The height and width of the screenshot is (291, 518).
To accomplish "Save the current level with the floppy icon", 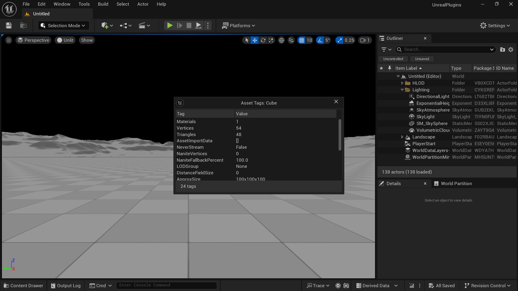I will 8,25.
